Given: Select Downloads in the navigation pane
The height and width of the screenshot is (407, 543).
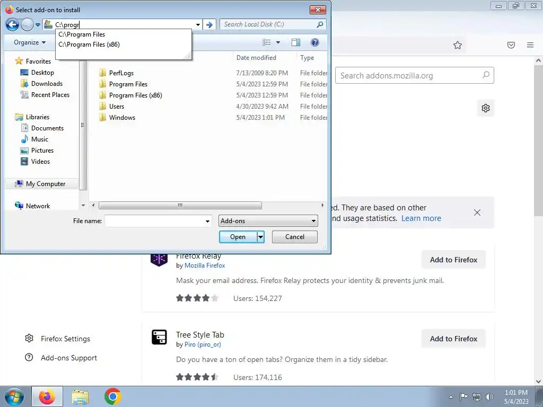Looking at the screenshot, I should coord(47,83).
